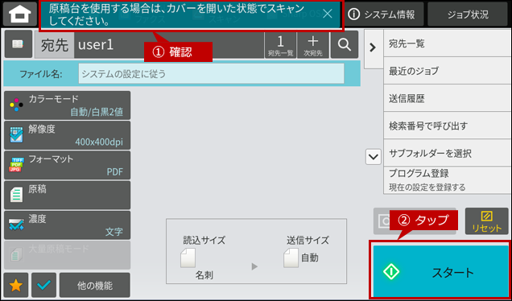The height and width of the screenshot is (301, 512).
Task: Close the document glass notification banner
Action: (x=327, y=14)
